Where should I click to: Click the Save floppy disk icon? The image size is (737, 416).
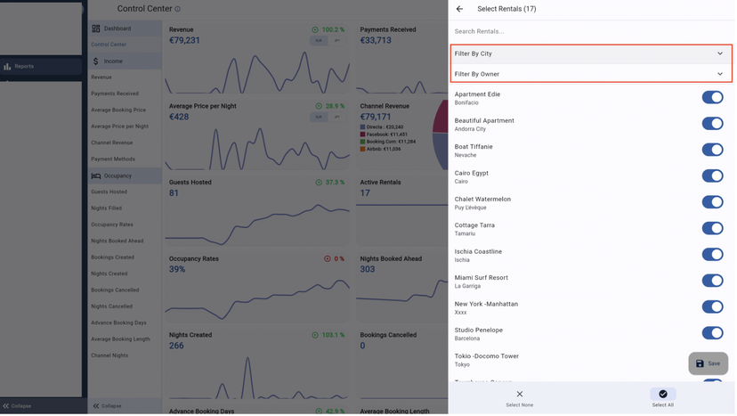click(701, 364)
